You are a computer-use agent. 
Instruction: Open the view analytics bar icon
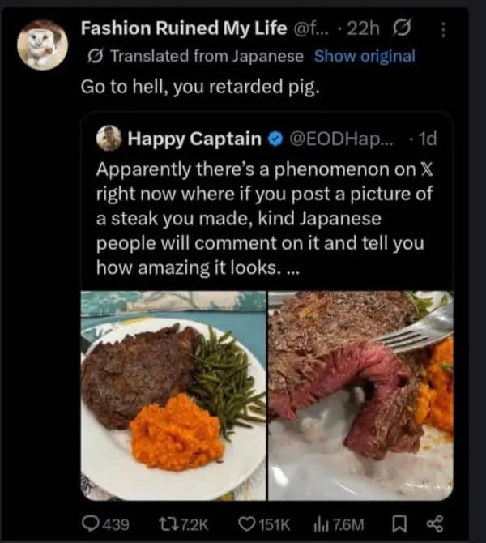click(x=332, y=524)
